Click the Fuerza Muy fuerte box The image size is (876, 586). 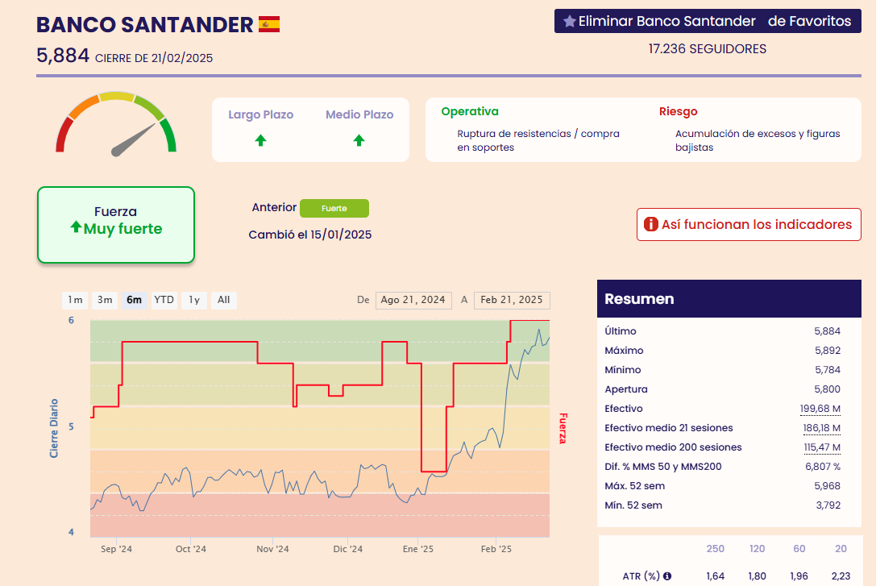pyautogui.click(x=116, y=225)
